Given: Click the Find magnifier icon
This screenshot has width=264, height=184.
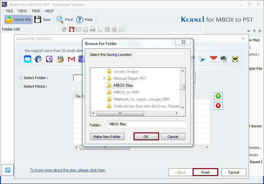Looking at the screenshot, I should 60,20.
